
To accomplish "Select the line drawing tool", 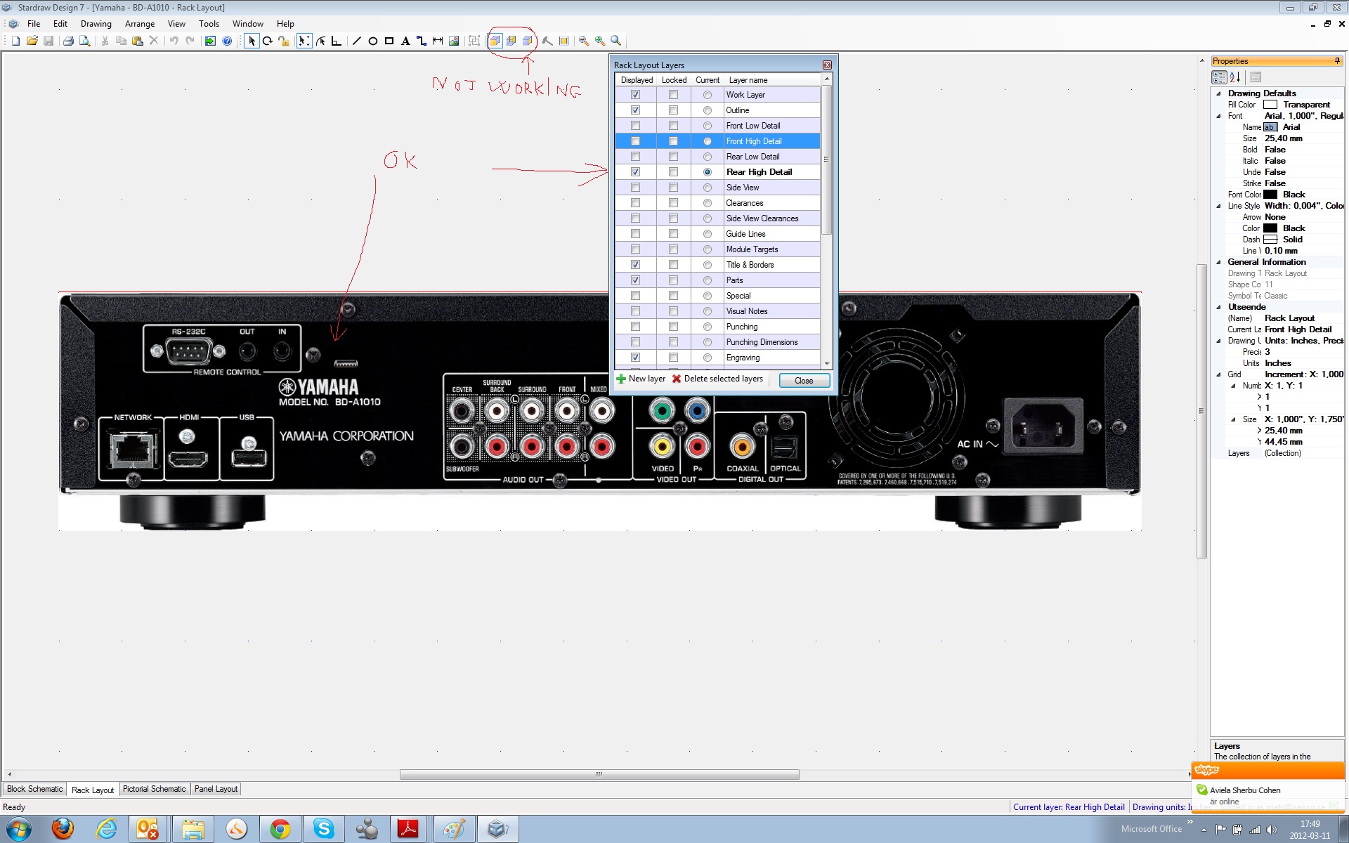I will pos(356,41).
